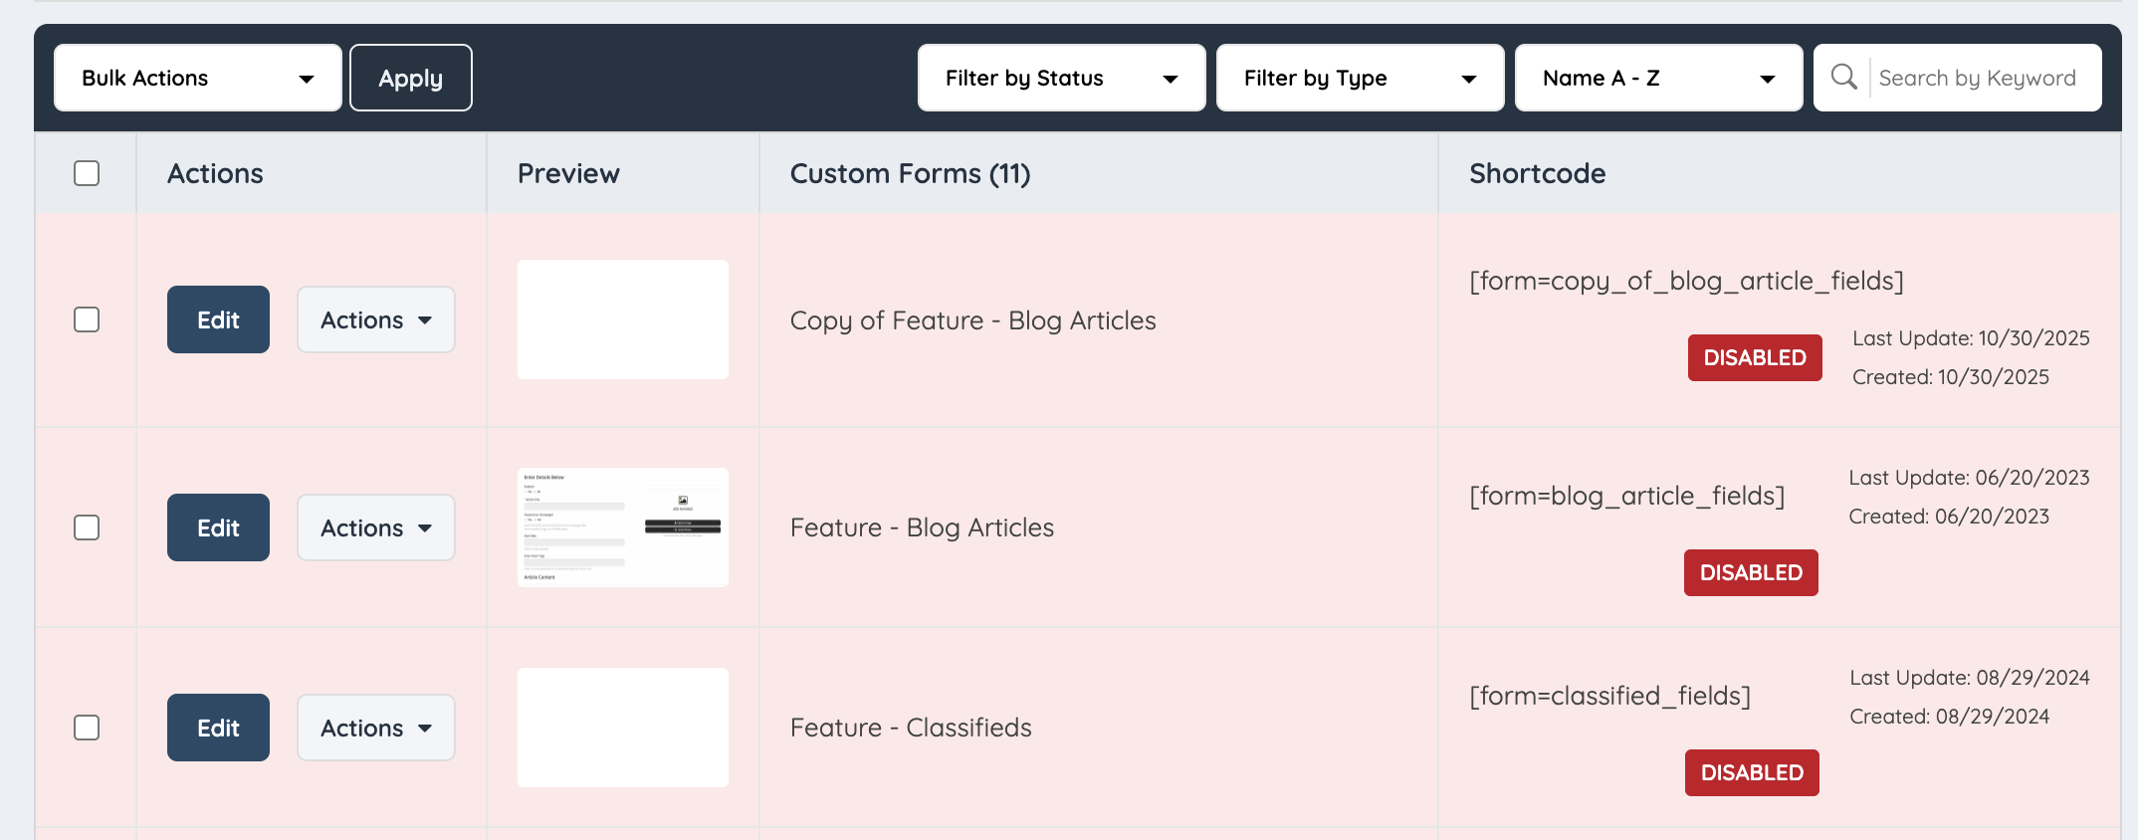Open the Name A - Z sort dropdown
Screen dimensions: 2138x840
[x=1658, y=78]
